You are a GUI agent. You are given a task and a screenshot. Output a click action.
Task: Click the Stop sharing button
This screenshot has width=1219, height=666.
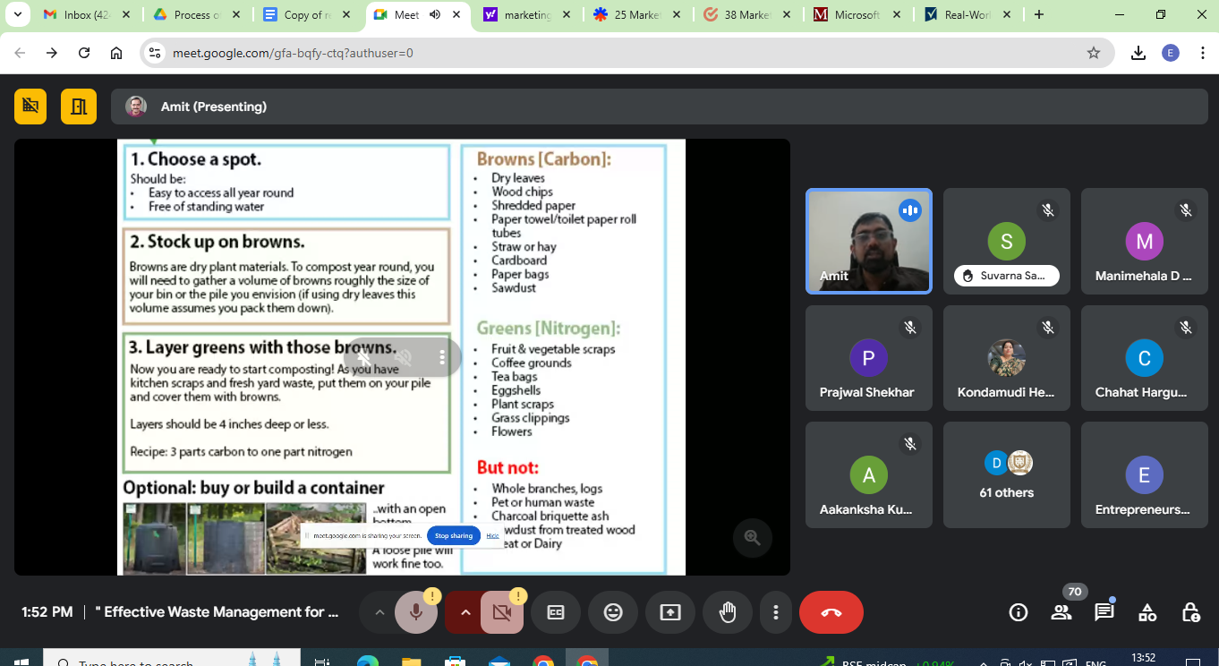coord(454,535)
